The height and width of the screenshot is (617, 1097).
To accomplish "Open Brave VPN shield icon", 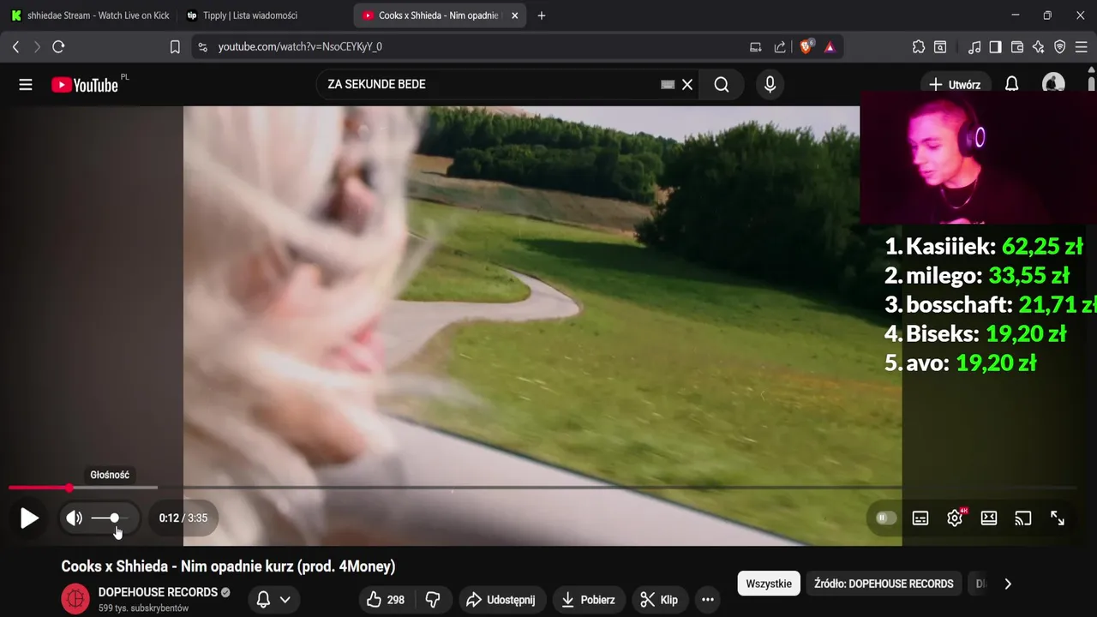I will (1060, 47).
